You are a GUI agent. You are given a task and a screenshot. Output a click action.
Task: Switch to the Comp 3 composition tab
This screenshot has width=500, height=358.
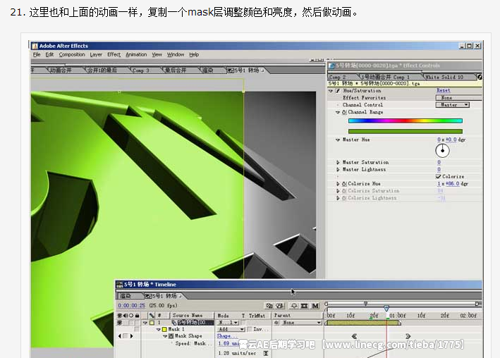141,70
